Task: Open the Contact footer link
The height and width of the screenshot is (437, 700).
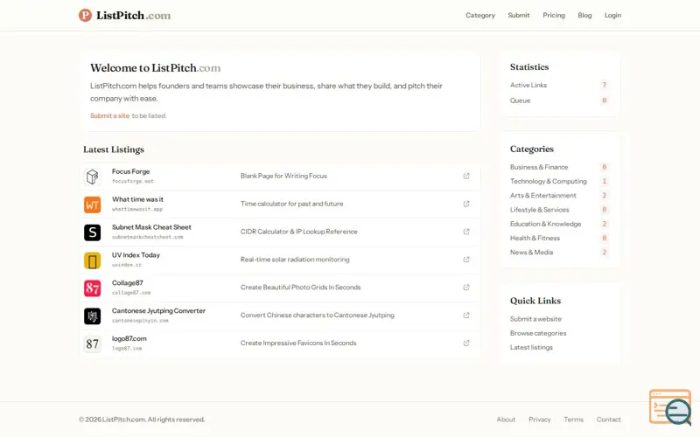Action: coord(608,420)
